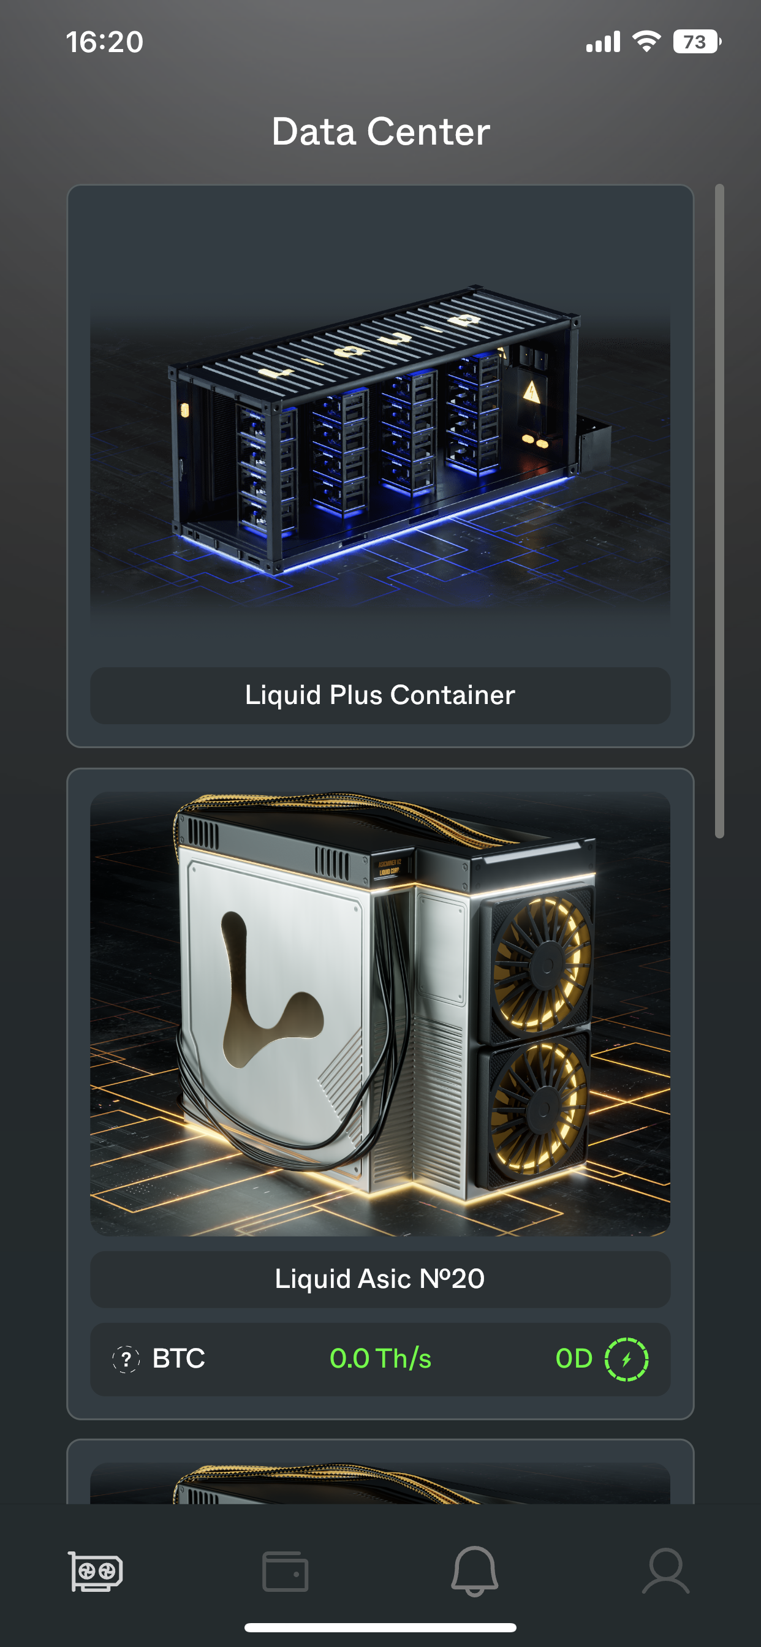Screen dimensions: 761x1647
Task: Tap the BTC question mark help icon
Action: (x=126, y=1358)
